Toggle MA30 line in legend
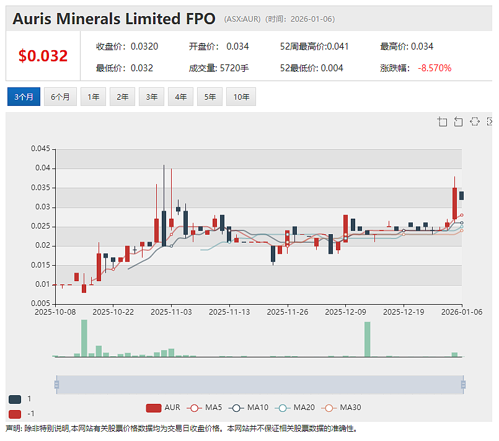This screenshot has height=441, width=499. click(341, 408)
